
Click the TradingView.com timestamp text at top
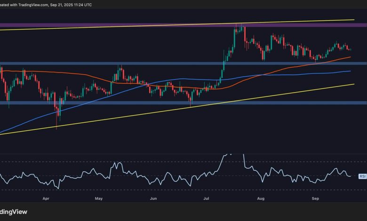pyautogui.click(x=46, y=5)
